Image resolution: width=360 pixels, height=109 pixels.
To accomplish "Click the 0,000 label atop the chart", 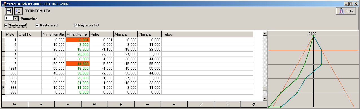I will [312, 33].
